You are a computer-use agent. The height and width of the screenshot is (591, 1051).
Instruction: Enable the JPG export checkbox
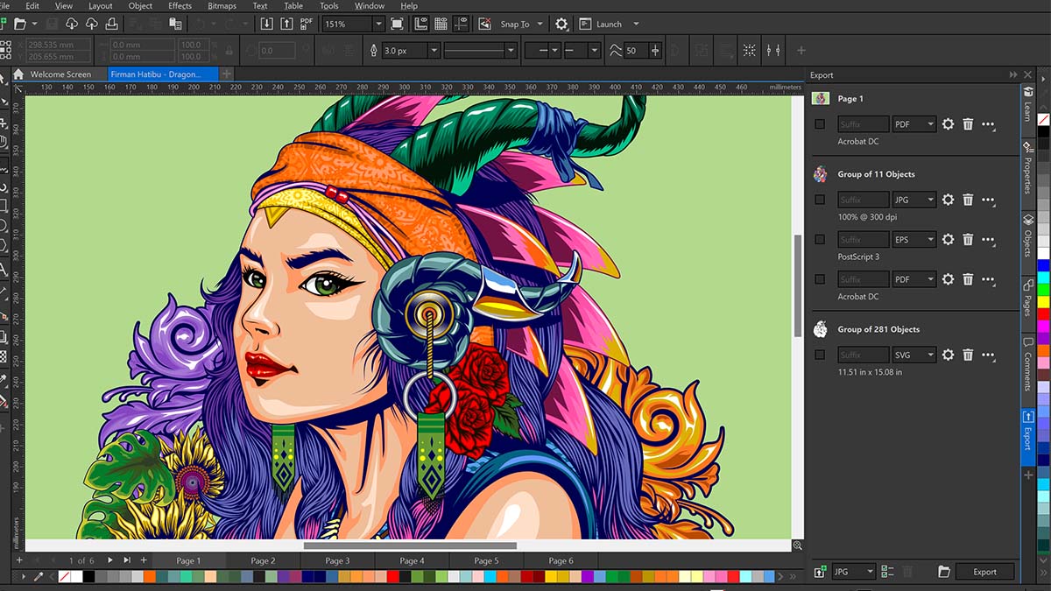pos(820,200)
